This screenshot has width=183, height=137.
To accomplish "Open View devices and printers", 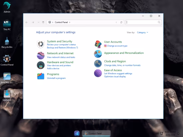I will click(59, 66).
